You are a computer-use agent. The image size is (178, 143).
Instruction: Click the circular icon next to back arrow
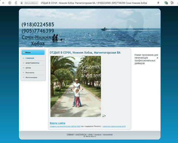(x=10, y=3)
